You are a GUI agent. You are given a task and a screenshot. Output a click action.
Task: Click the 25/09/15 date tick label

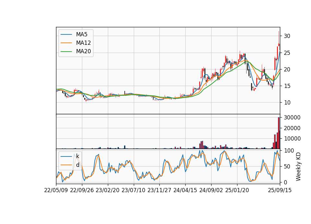280,190
